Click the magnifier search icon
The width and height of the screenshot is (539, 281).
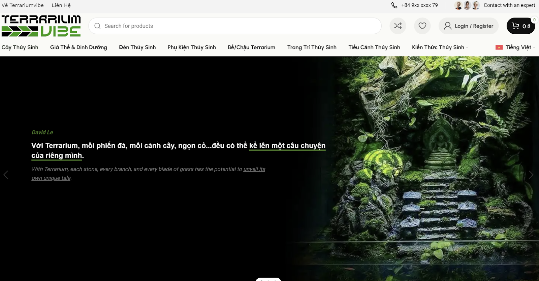[x=97, y=26]
